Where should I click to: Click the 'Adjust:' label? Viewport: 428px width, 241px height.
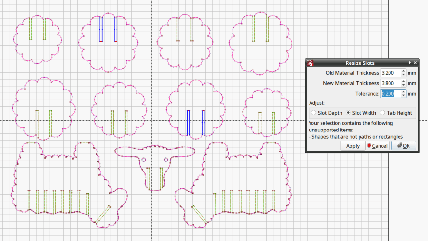(x=317, y=103)
